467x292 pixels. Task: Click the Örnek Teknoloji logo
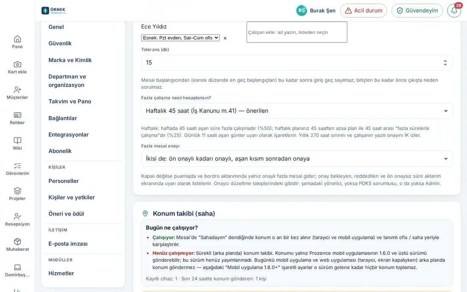[x=54, y=11]
